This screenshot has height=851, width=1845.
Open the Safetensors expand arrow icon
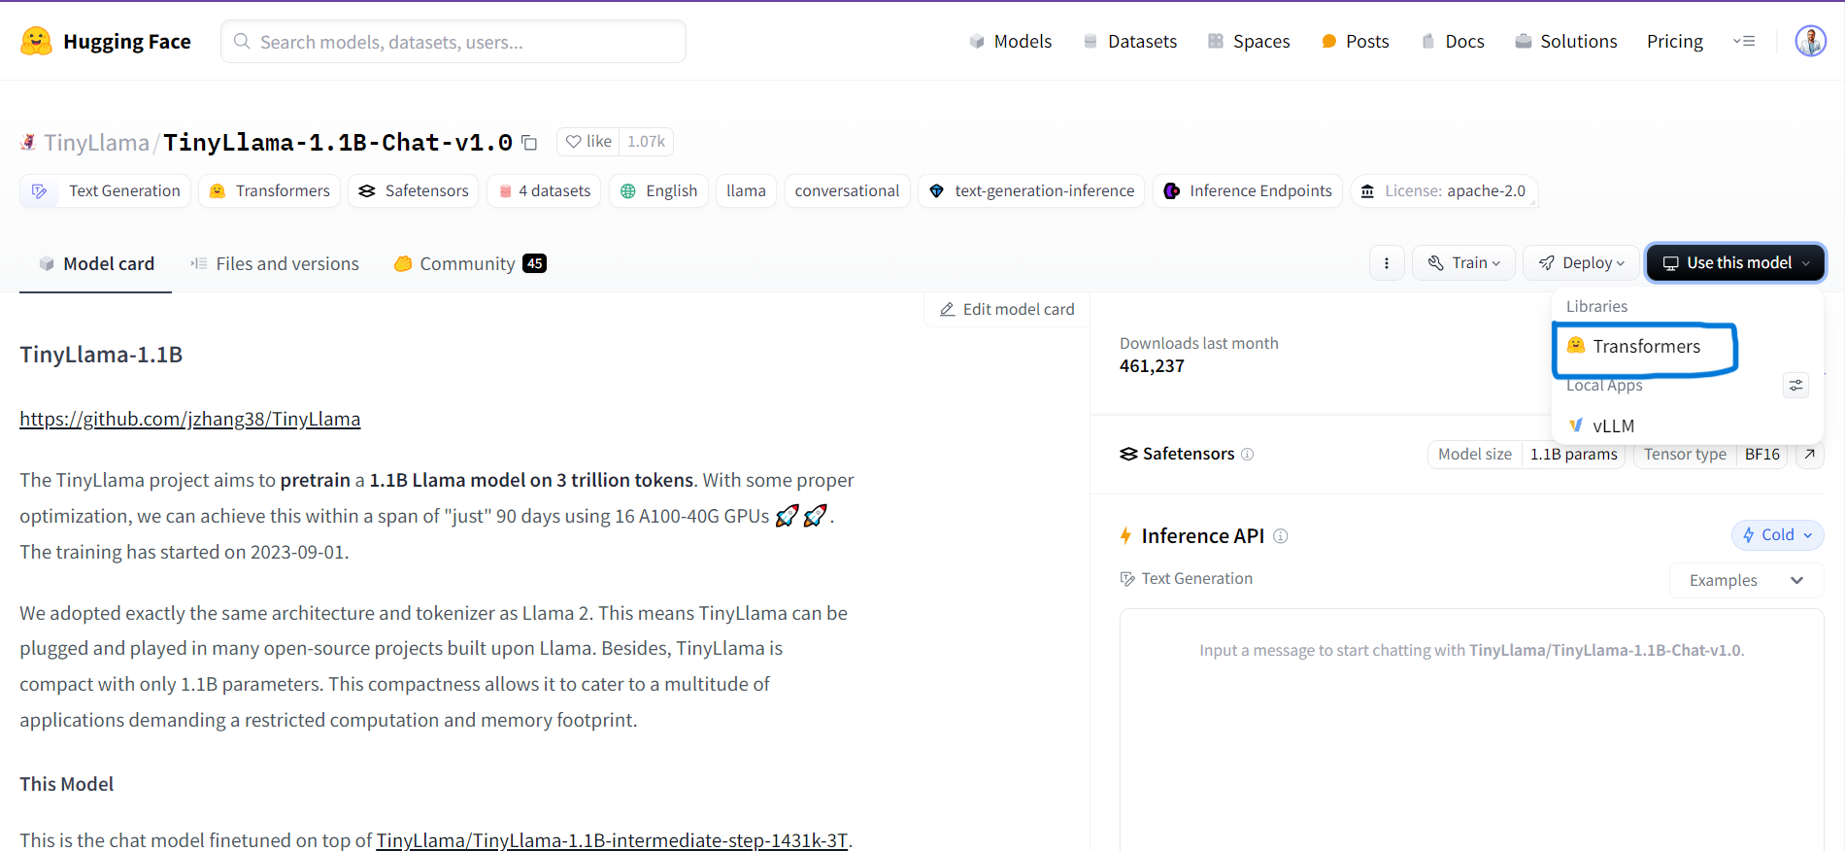(1810, 454)
